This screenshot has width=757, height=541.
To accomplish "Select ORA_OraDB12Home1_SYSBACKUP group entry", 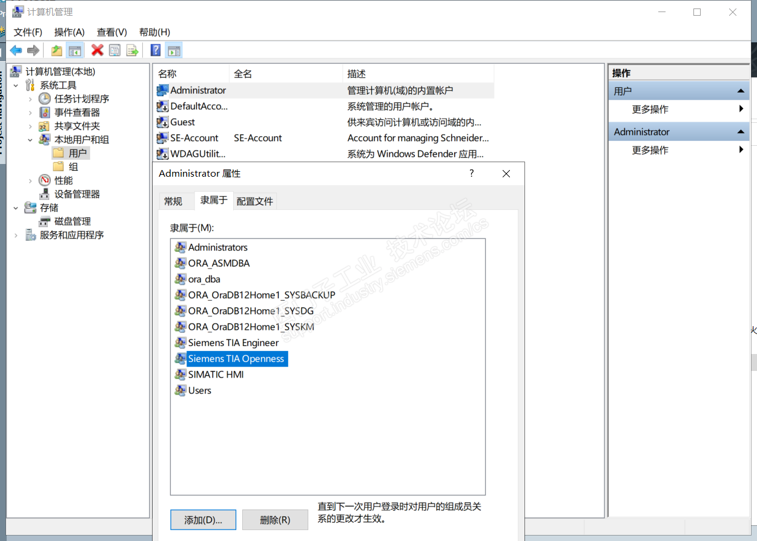I will [262, 295].
